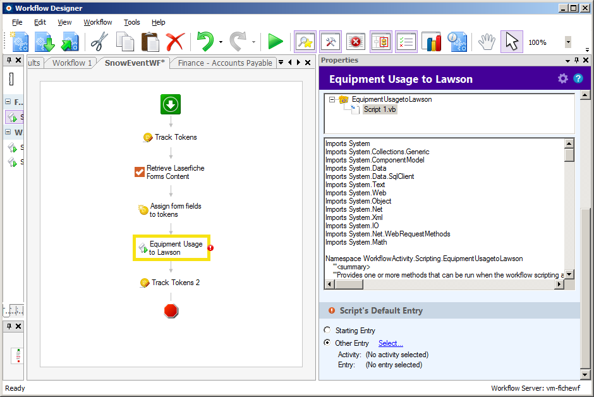
Task: Click the hammer and wrench toolbar icon
Action: [330, 42]
